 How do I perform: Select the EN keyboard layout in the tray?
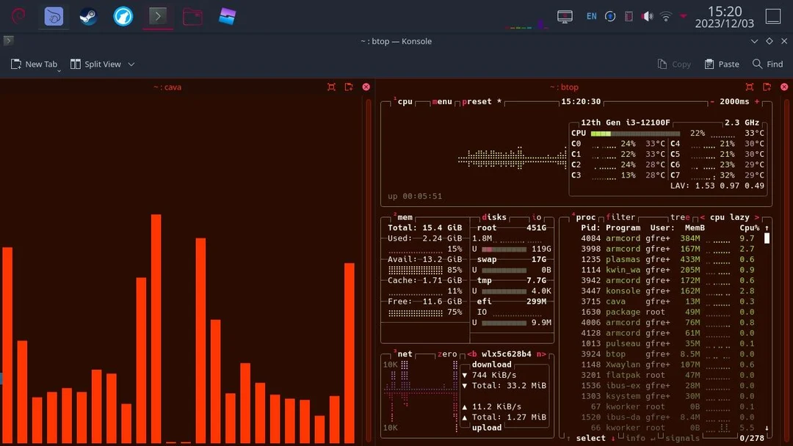591,15
